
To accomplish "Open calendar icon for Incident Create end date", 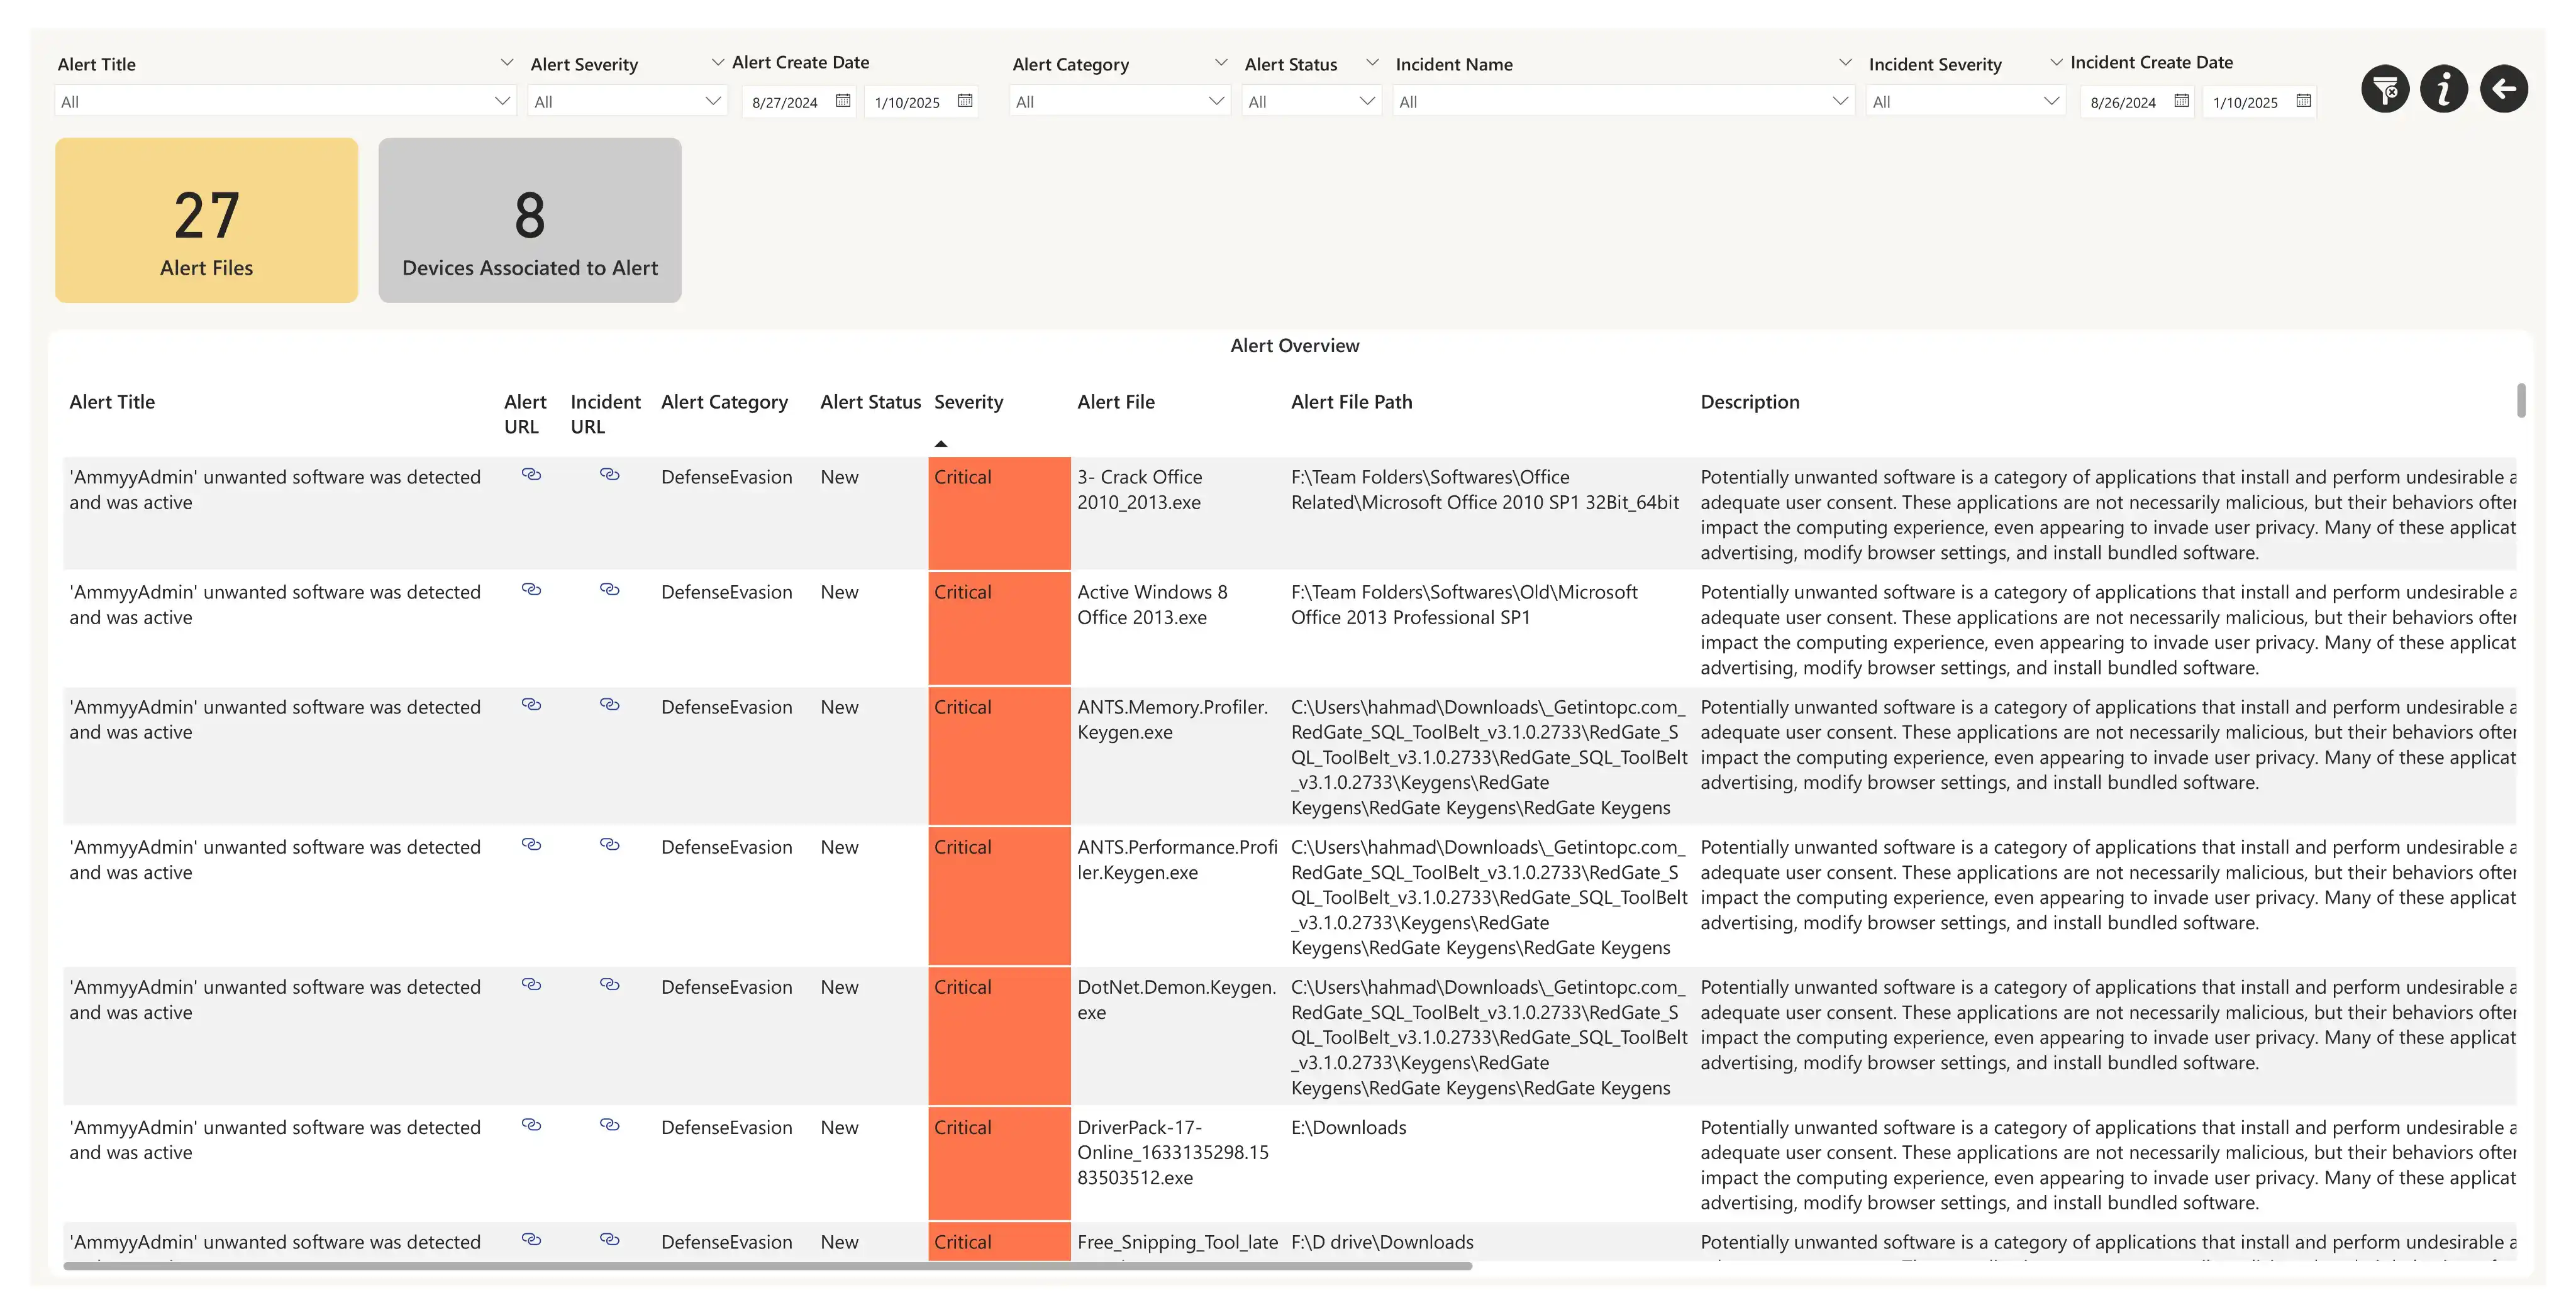I will [x=2303, y=101].
